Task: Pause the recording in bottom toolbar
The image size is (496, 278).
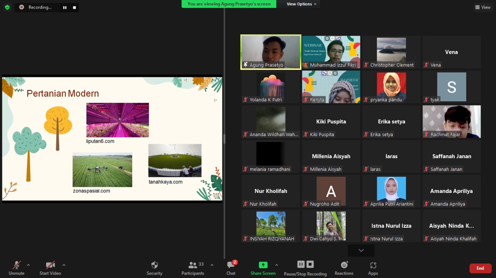Action: pyautogui.click(x=301, y=264)
